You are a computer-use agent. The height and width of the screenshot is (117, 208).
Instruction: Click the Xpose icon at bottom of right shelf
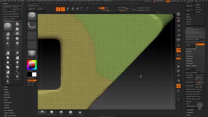coord(178,100)
